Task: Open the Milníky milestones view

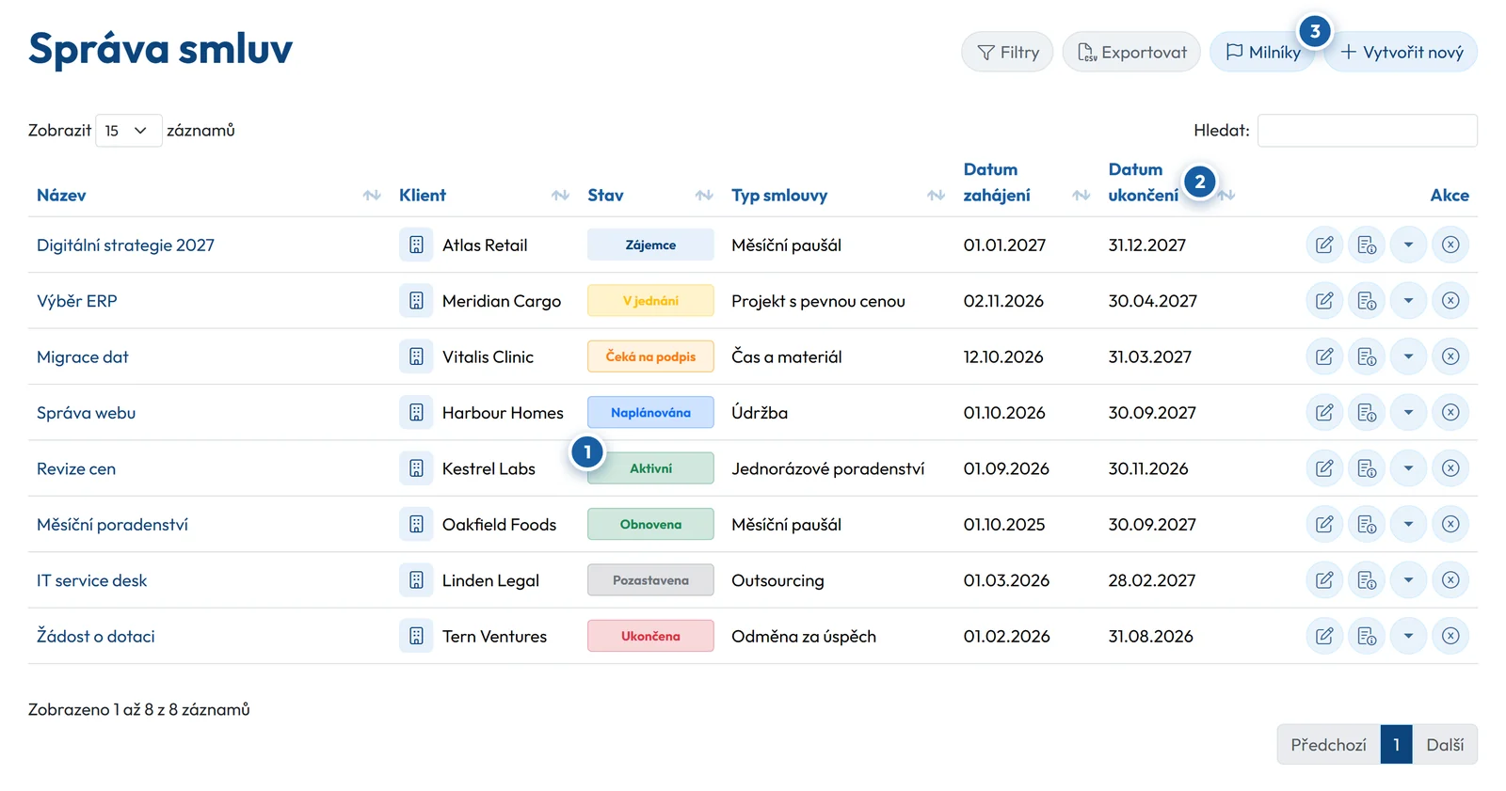Action: click(x=1262, y=52)
